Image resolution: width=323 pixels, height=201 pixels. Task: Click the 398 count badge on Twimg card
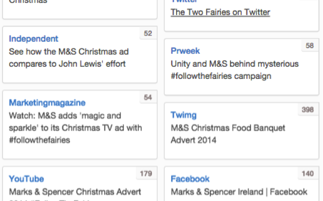point(307,110)
